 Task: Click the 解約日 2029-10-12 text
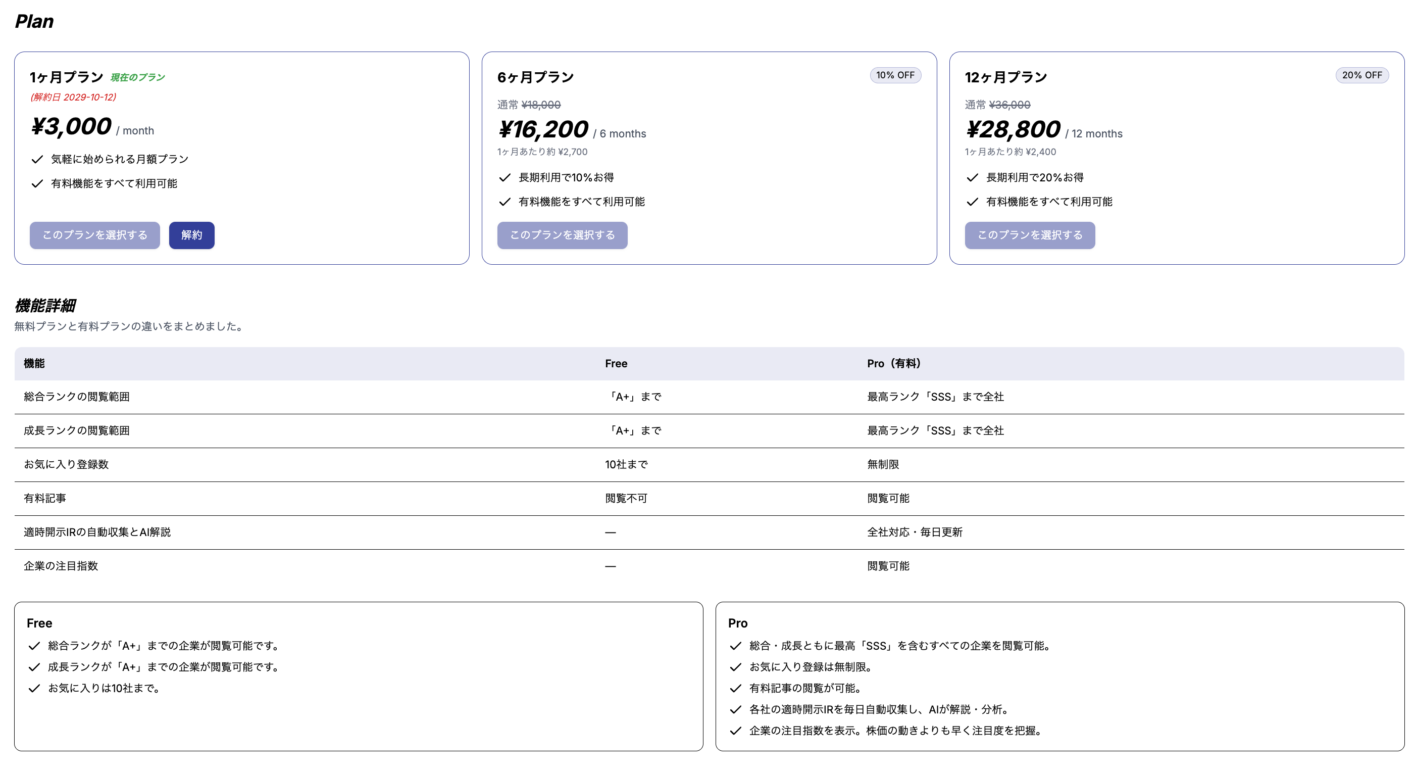[x=73, y=97]
